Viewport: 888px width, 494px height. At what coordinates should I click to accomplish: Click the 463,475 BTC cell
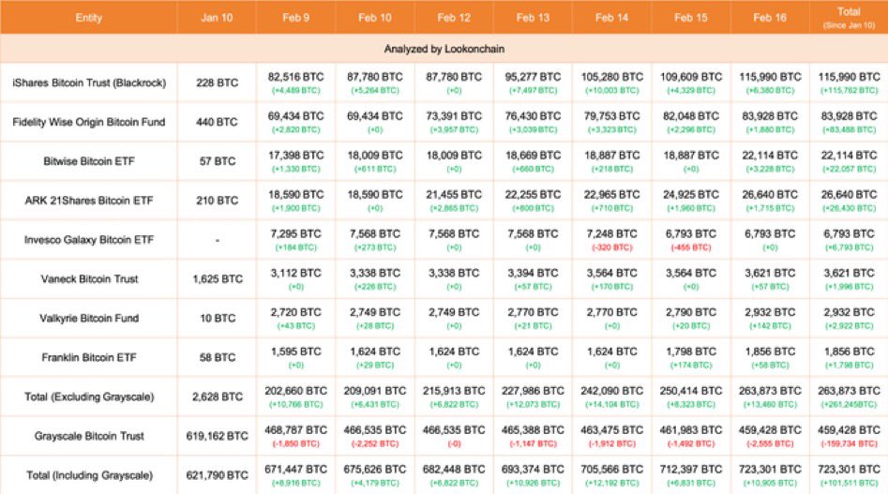pyautogui.click(x=611, y=436)
